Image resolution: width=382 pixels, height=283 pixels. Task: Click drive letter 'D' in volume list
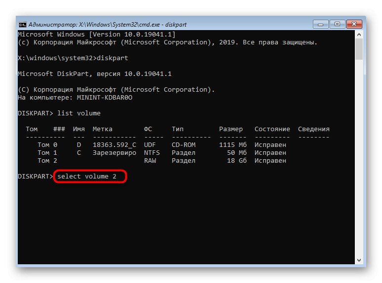pyautogui.click(x=79, y=145)
